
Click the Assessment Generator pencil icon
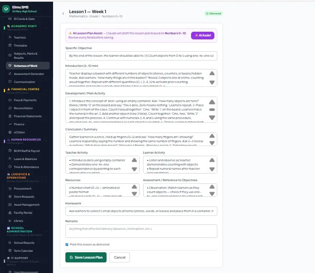click(10, 74)
